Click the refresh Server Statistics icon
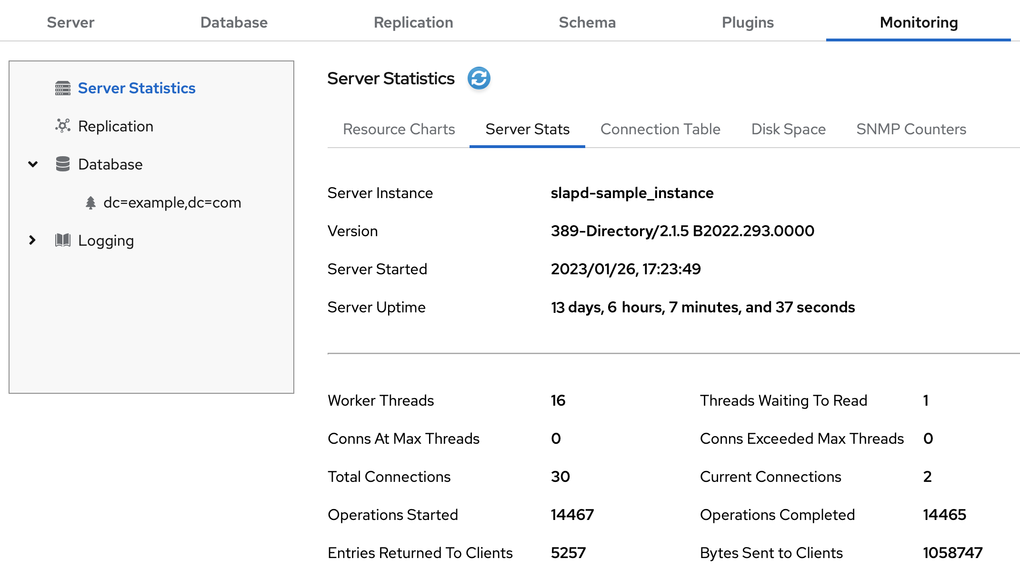 (479, 78)
